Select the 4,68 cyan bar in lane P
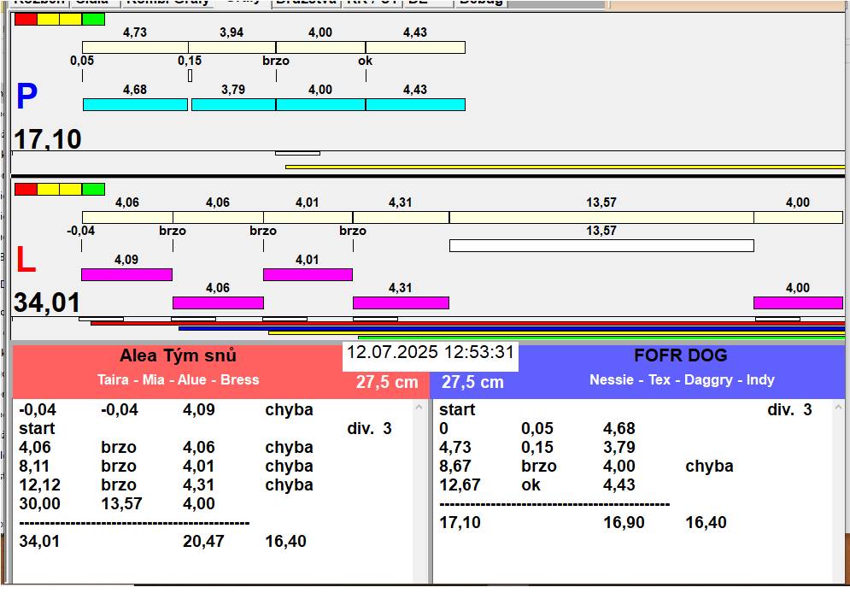This screenshot has height=599, width=850. point(135,104)
